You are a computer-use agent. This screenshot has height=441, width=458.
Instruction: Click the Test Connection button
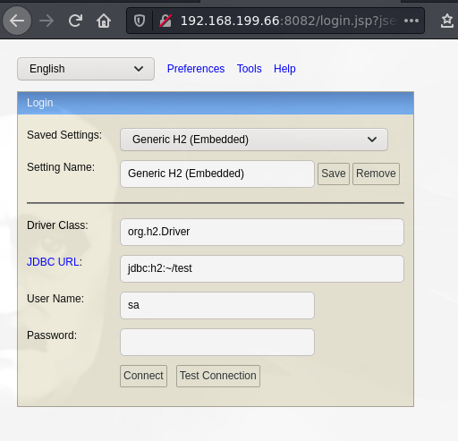click(218, 376)
